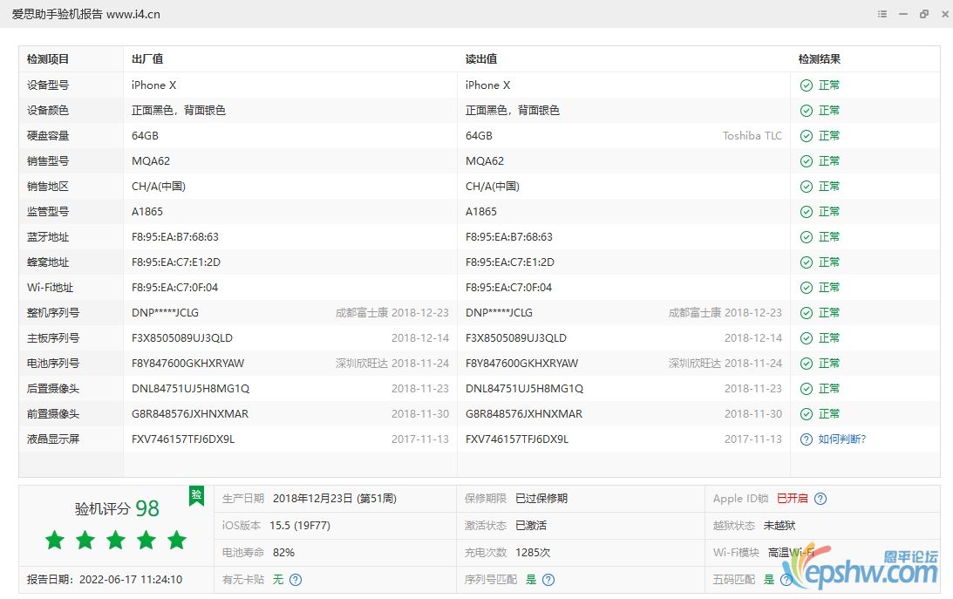The image size is (953, 599).
Task: Open the help icon beside Apple ID锁 已开启
Action: (820, 499)
